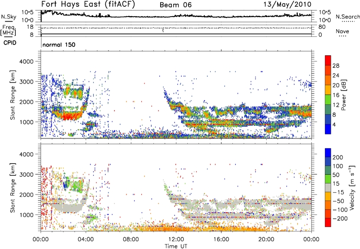Screen dimensions: 360x249
Task: Click the 'Beam 06' label
Action: (175, 5)
